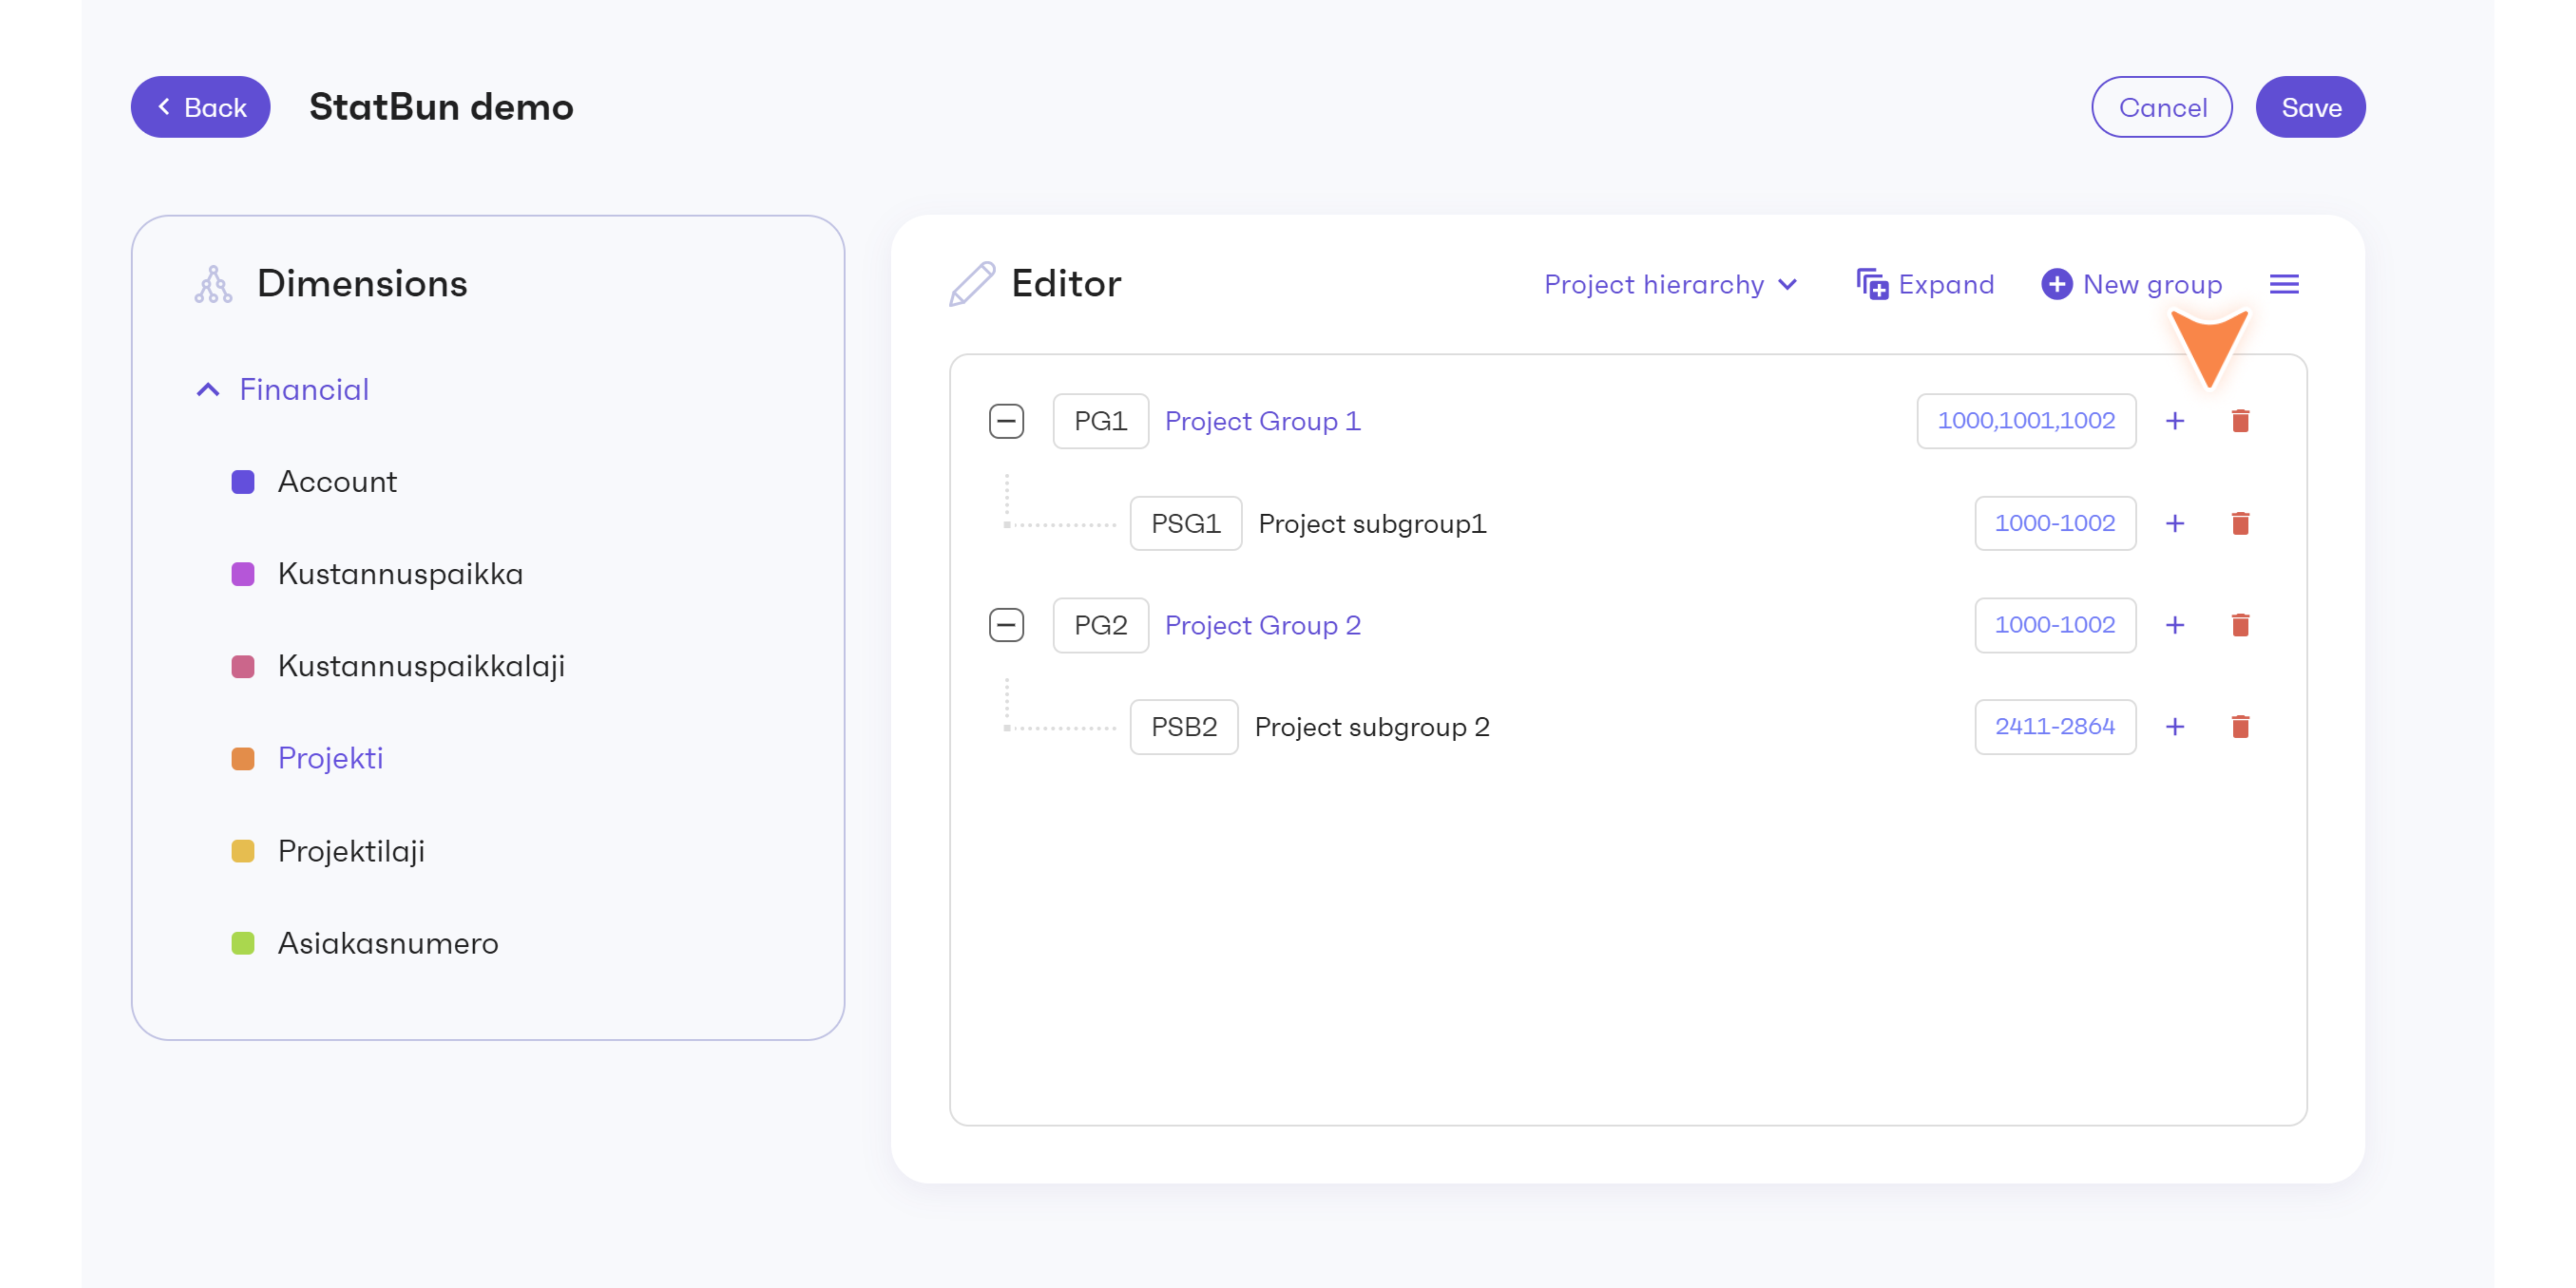The width and height of the screenshot is (2576, 1288).
Task: Click the Back button
Action: 200,107
